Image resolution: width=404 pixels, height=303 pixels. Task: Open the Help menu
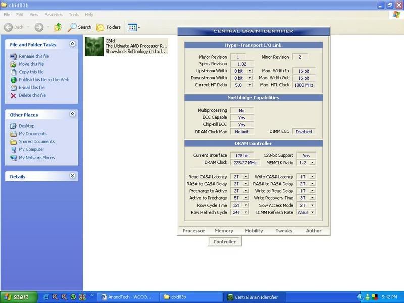(89, 15)
